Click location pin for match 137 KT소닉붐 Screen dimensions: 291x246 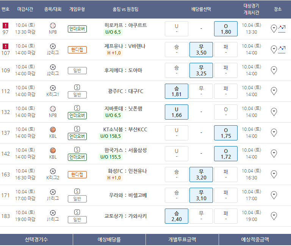click(274, 132)
